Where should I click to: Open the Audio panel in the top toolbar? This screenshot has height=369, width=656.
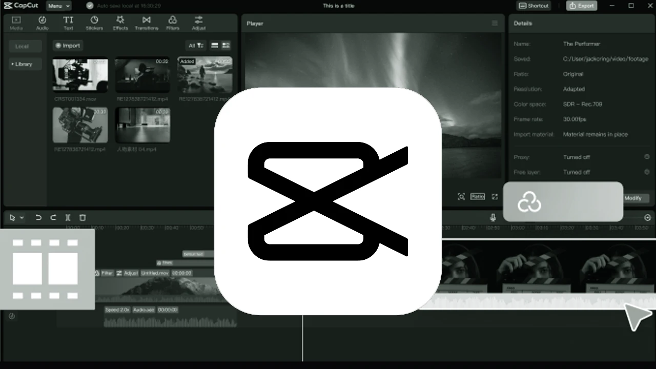42,23
